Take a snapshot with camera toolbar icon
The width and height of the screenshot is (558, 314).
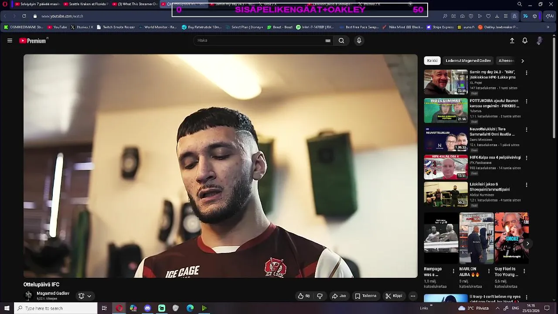point(462,16)
